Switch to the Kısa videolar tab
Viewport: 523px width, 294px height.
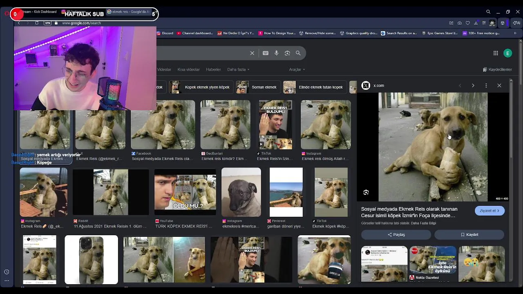click(189, 69)
